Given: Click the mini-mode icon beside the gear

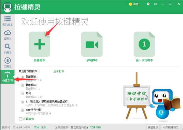Looking at the screenshot, I should click(x=155, y=4).
